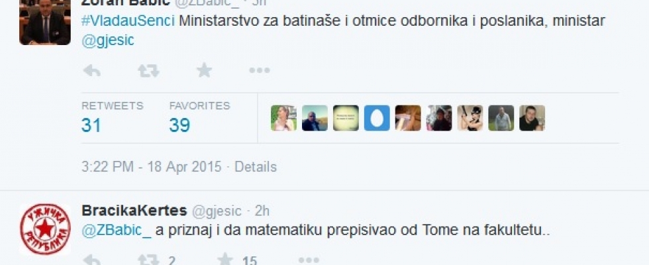Open the #VladauSenci hashtag
649x265 pixels.
(128, 21)
